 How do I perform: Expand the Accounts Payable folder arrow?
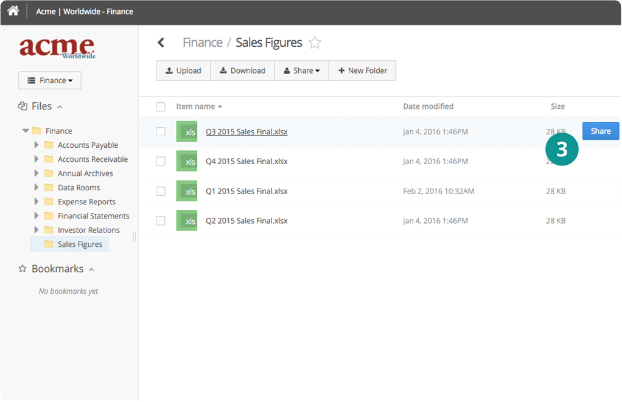click(x=37, y=145)
